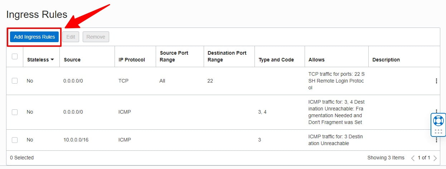Sort by Stateless column arrow

tap(52, 60)
